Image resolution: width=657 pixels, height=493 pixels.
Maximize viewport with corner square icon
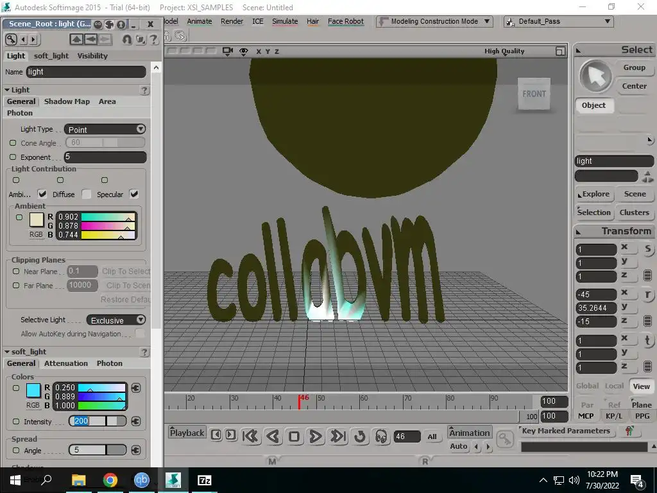[559, 51]
